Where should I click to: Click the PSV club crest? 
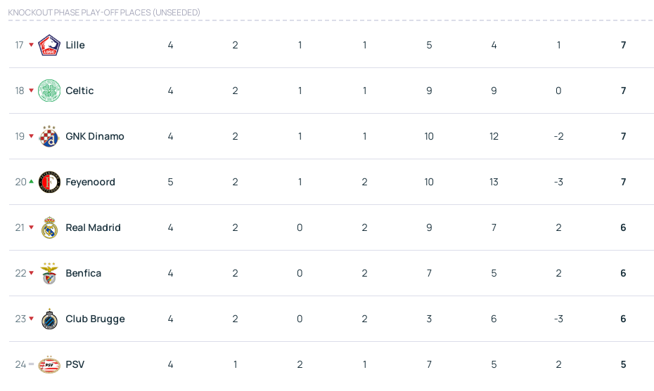click(x=49, y=364)
